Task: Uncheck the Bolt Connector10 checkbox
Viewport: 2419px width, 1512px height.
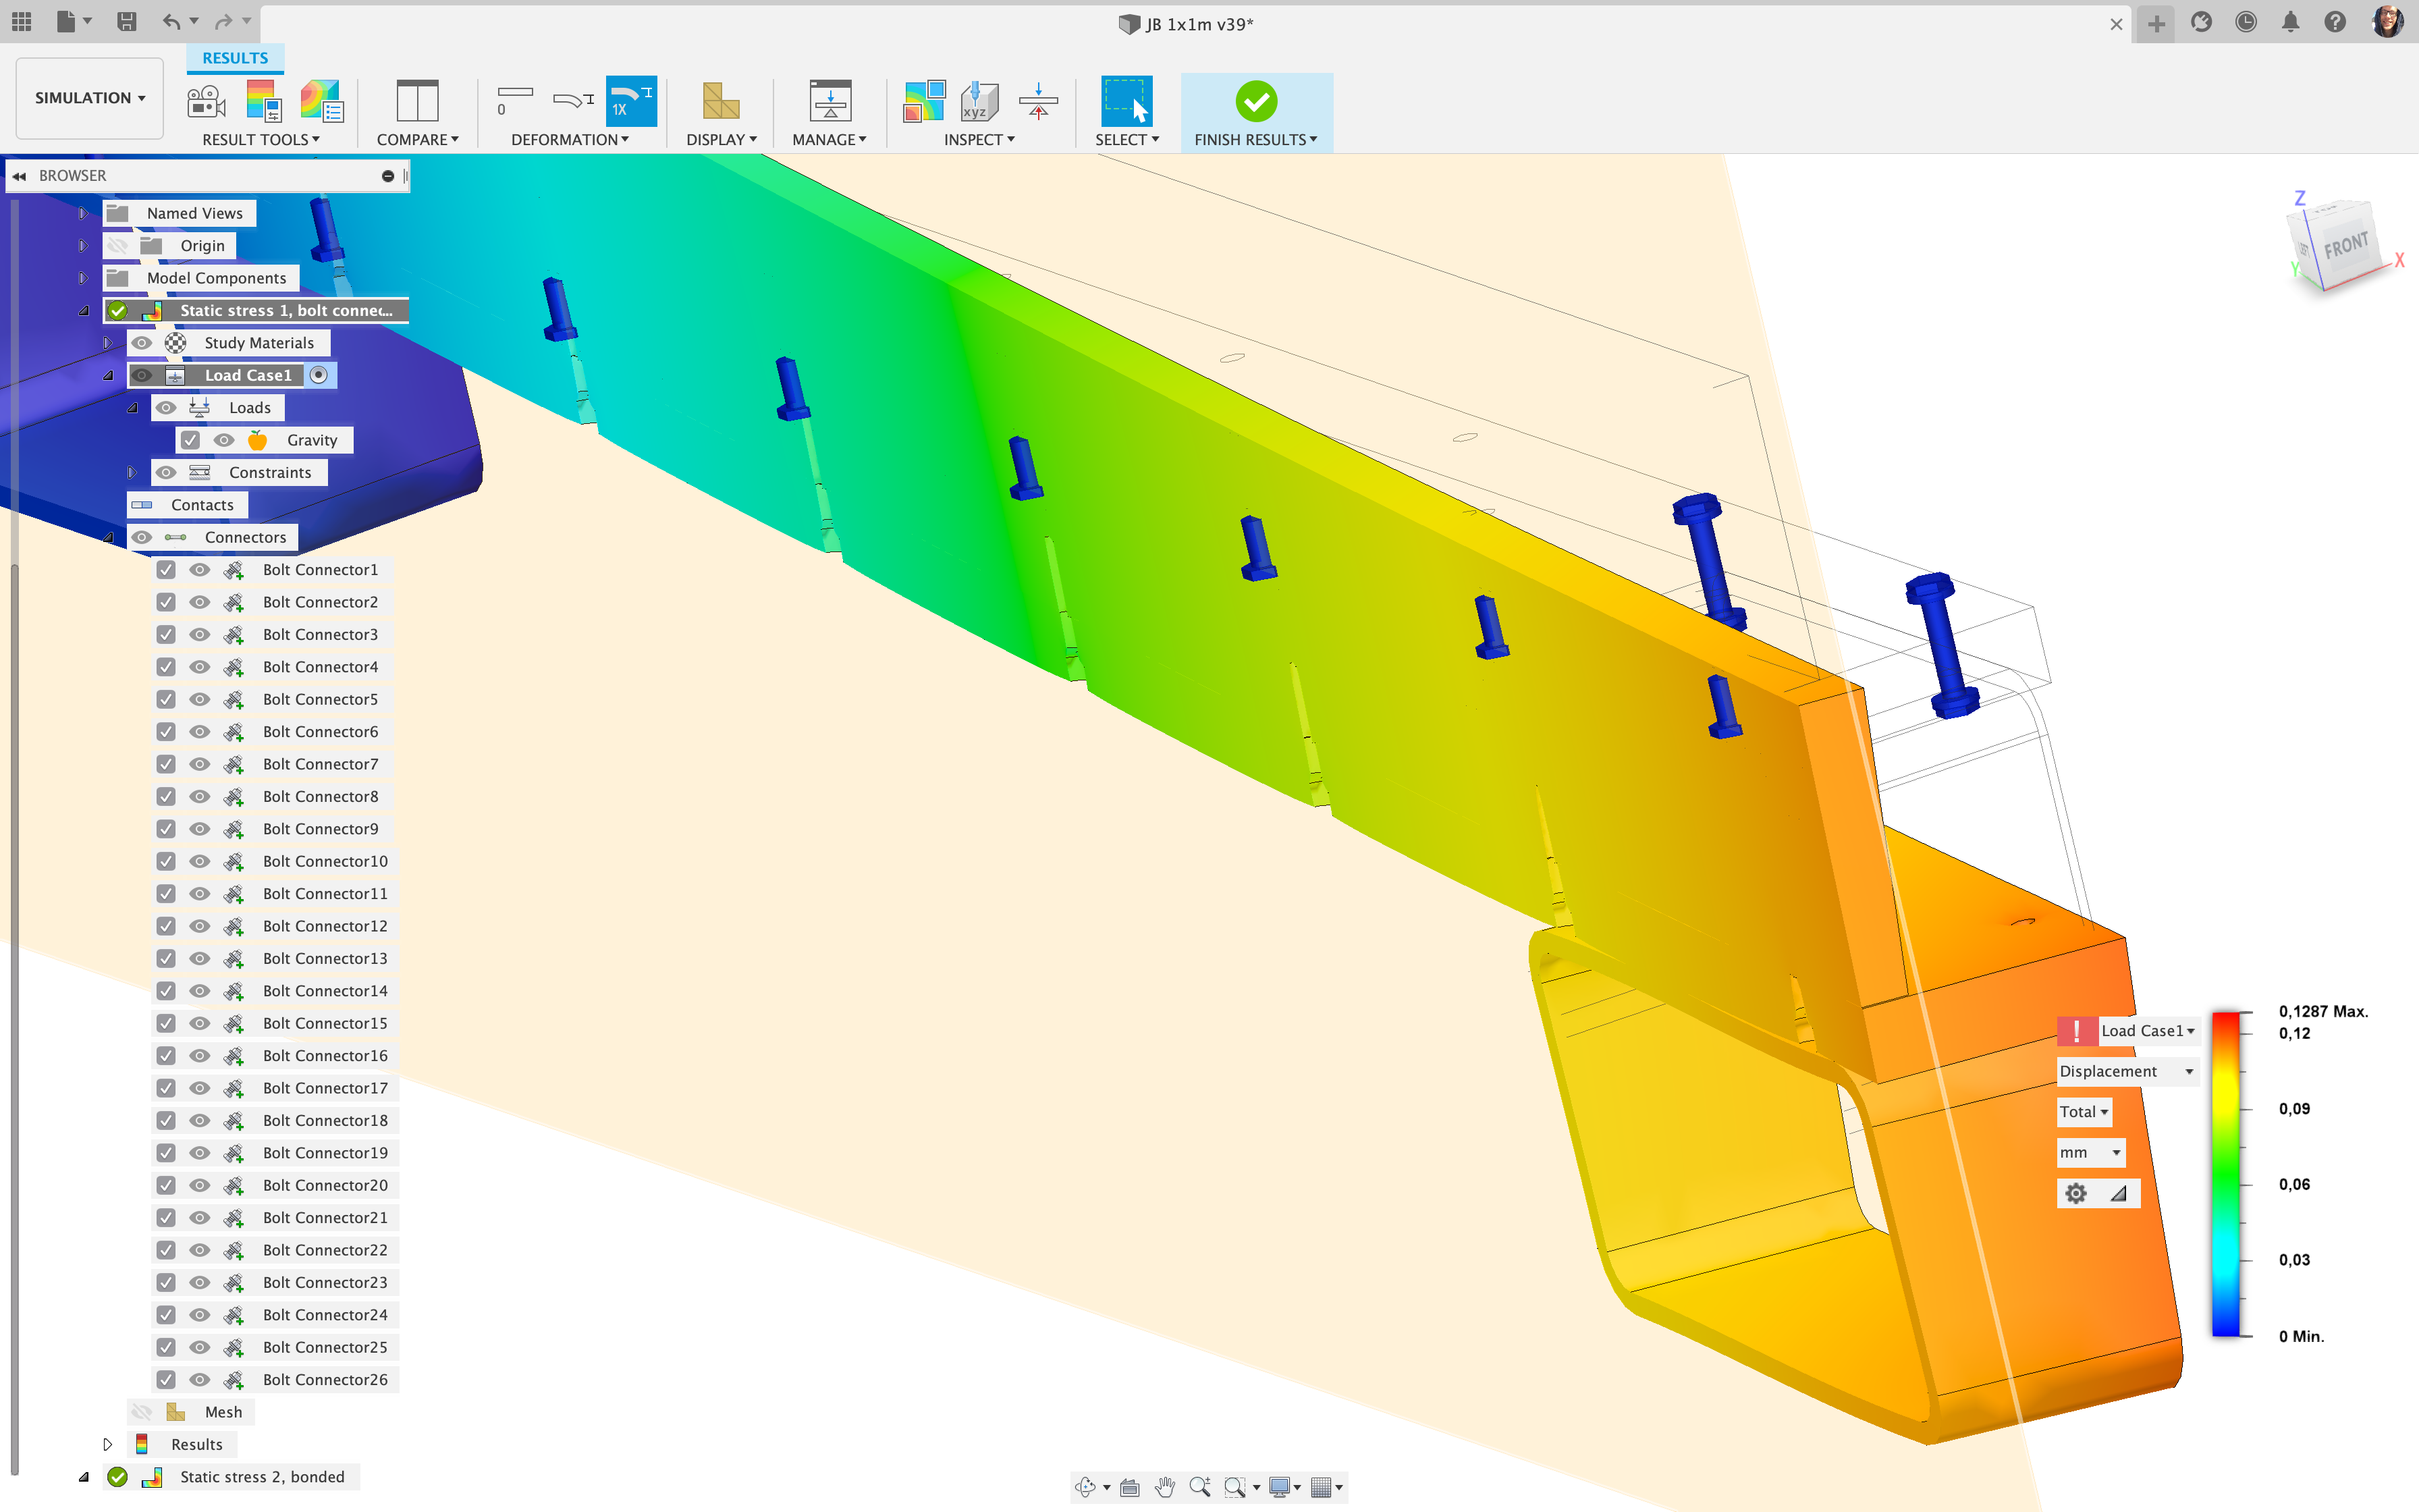Action: point(166,861)
